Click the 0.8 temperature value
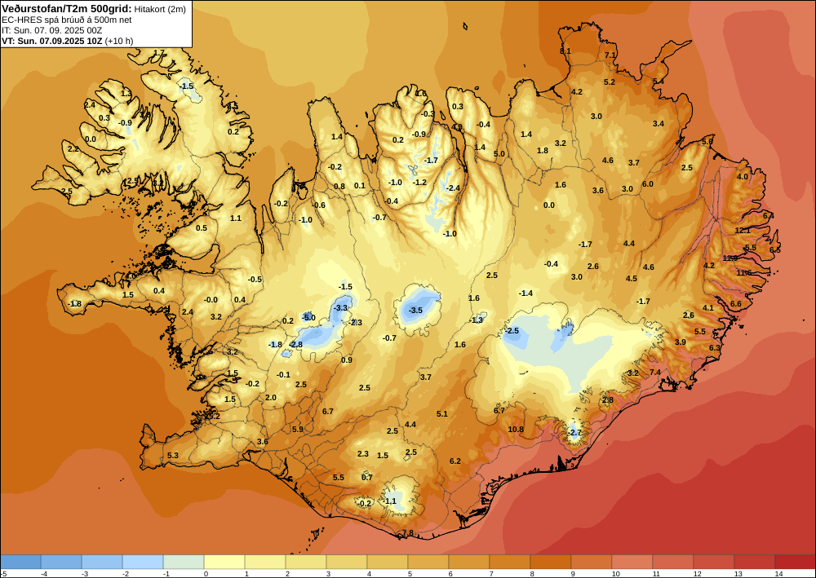The height and width of the screenshot is (578, 816). tap(339, 187)
